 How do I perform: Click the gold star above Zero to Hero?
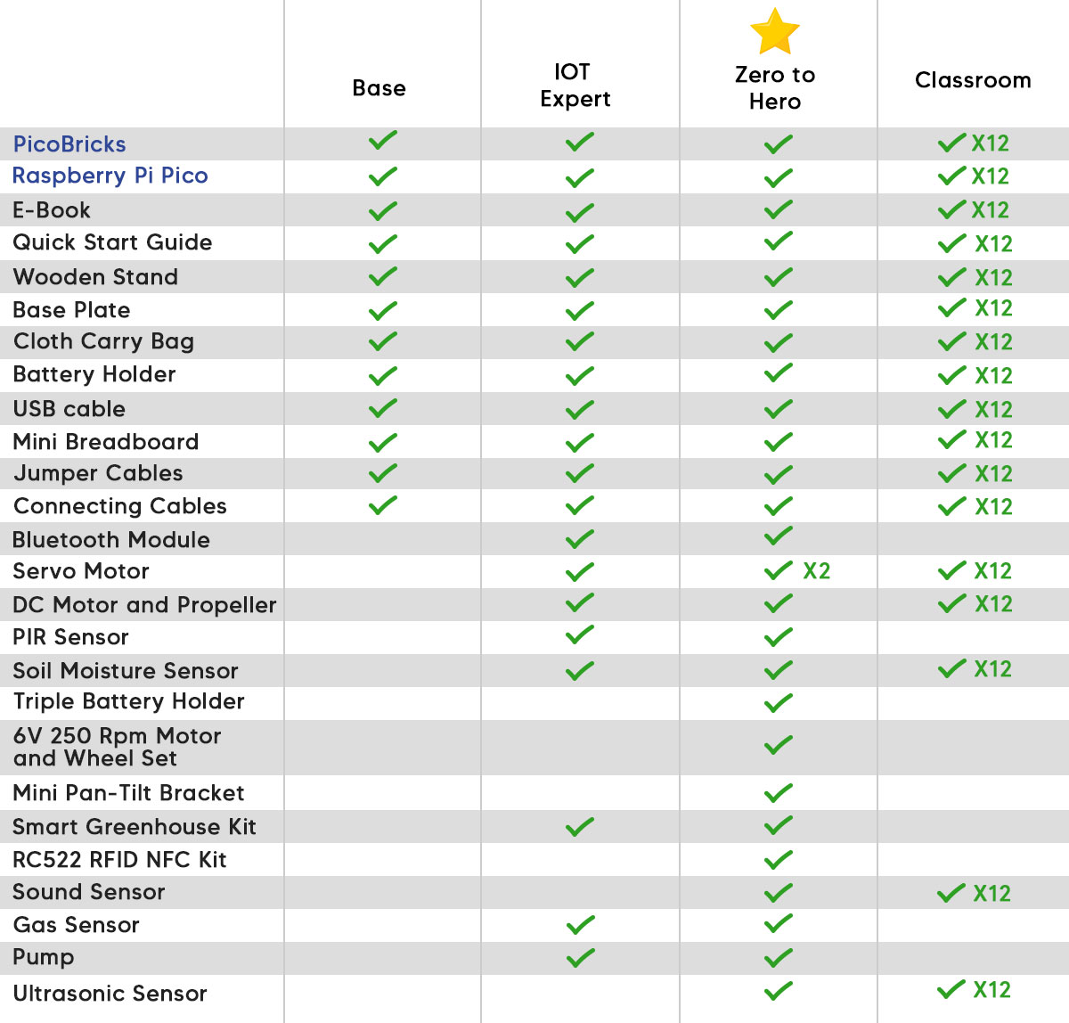(x=774, y=32)
